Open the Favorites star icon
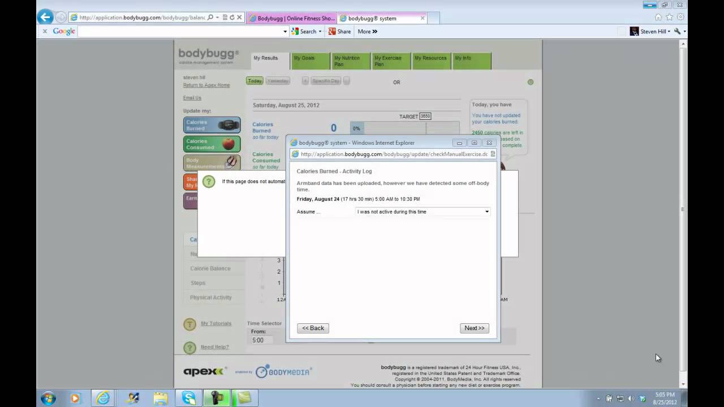The height and width of the screenshot is (407, 724). (x=669, y=18)
